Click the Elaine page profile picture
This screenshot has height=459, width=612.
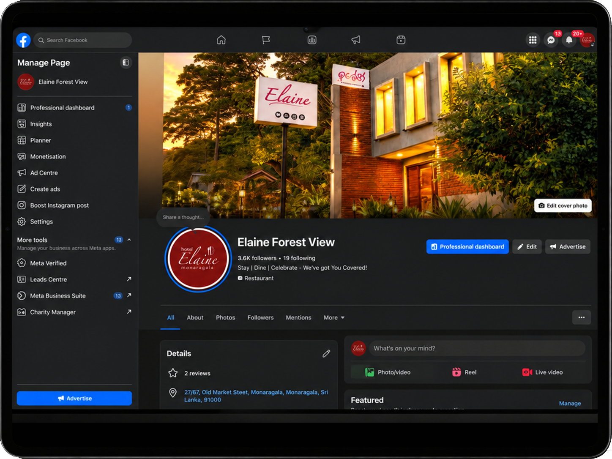click(198, 258)
